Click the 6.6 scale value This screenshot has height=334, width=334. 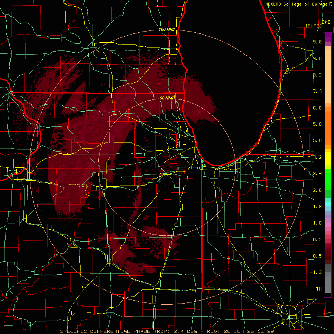coord(317,108)
